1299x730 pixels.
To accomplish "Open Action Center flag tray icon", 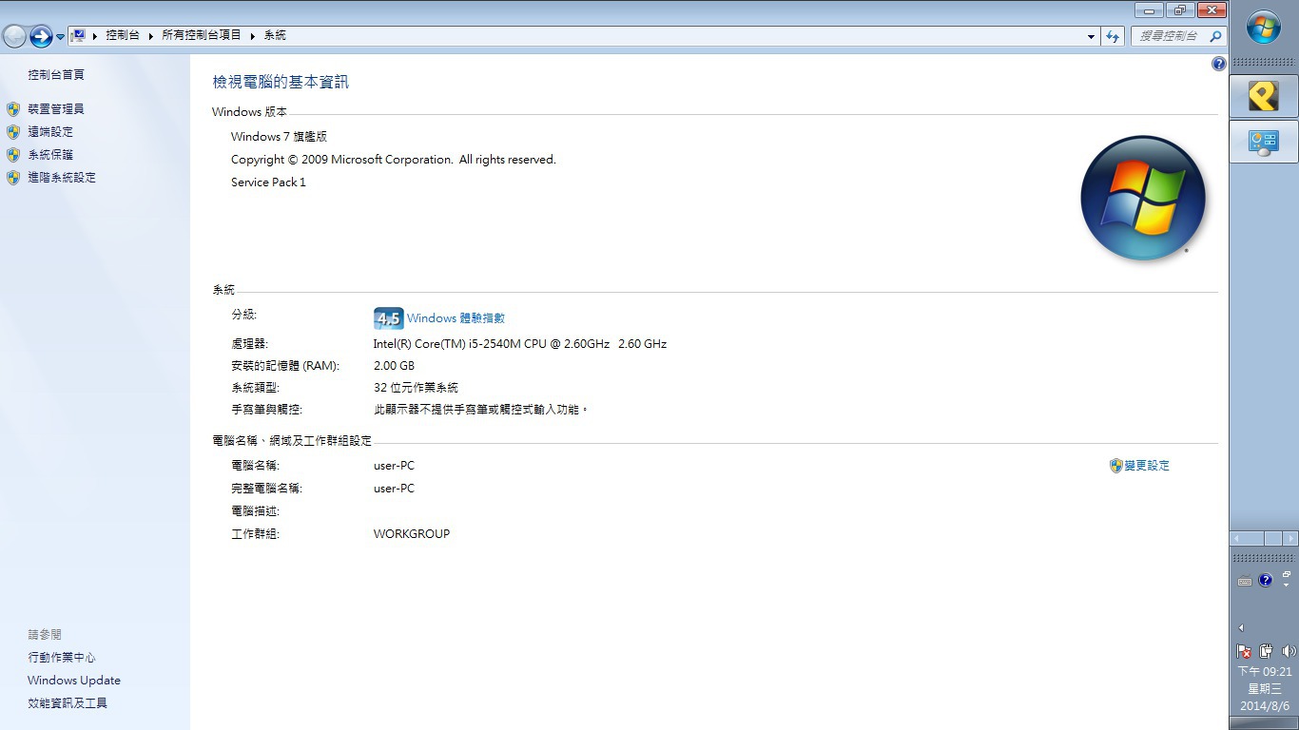I will point(1244,651).
